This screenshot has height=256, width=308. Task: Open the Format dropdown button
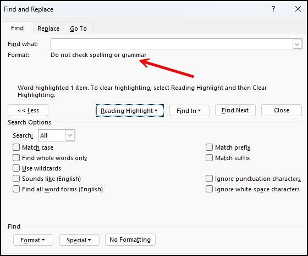(x=33, y=240)
